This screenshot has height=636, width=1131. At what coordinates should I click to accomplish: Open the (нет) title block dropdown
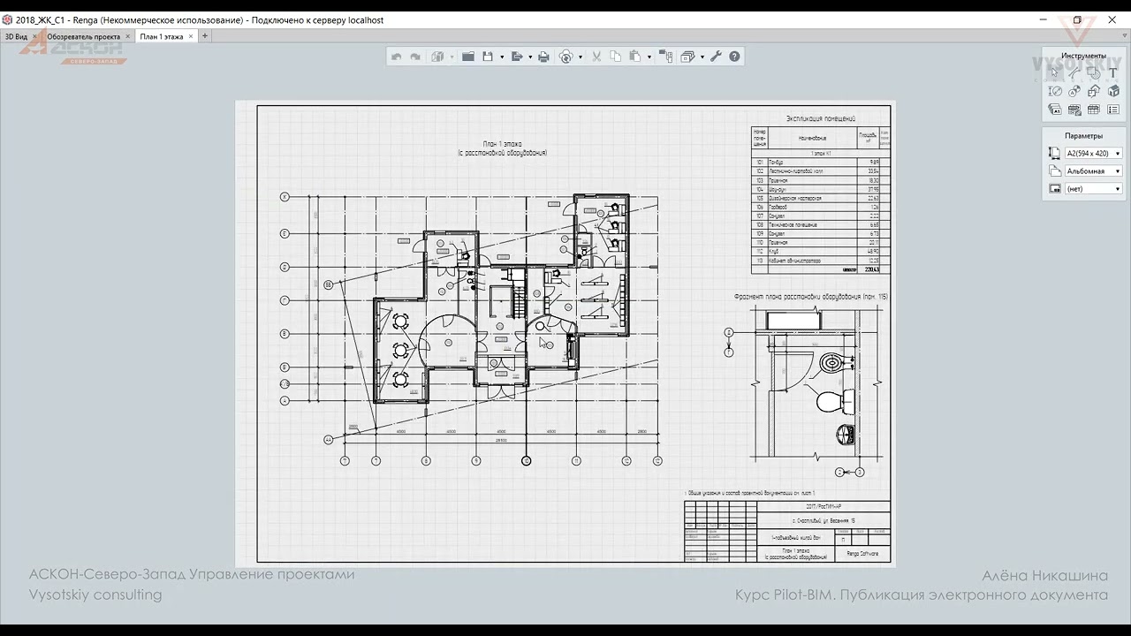coord(1094,189)
